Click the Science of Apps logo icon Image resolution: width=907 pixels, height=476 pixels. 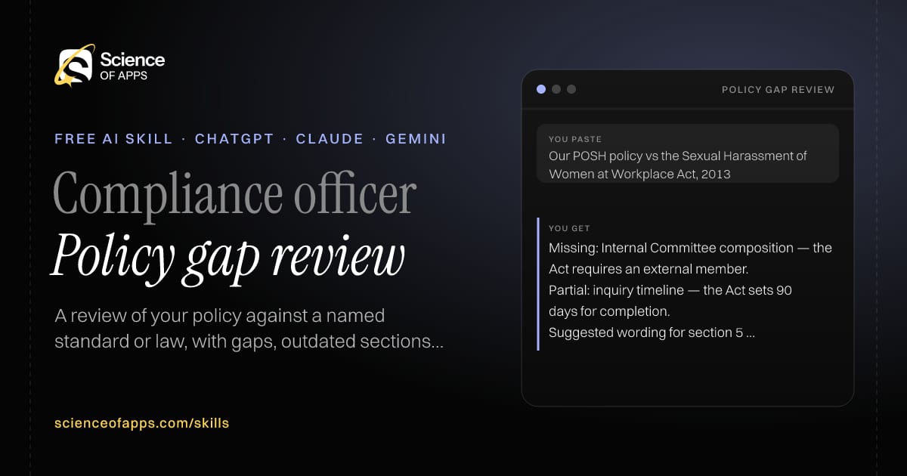(74, 64)
